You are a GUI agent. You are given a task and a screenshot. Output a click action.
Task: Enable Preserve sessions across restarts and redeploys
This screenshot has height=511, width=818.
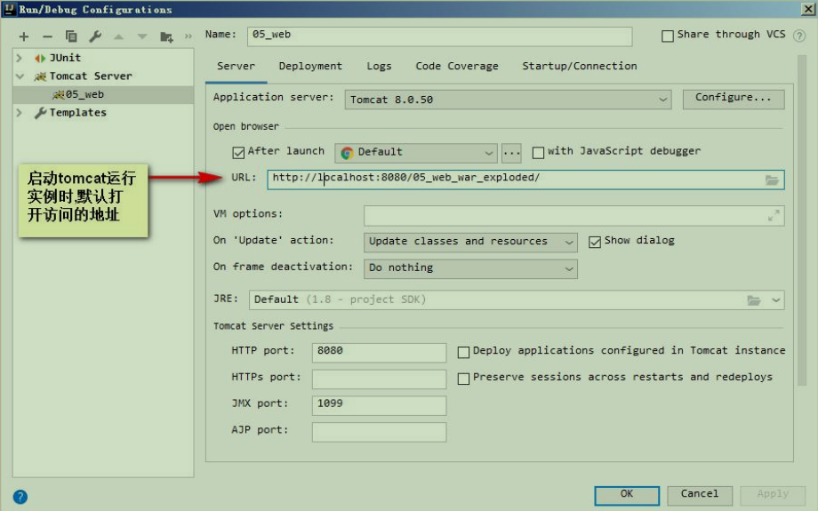pos(463,379)
